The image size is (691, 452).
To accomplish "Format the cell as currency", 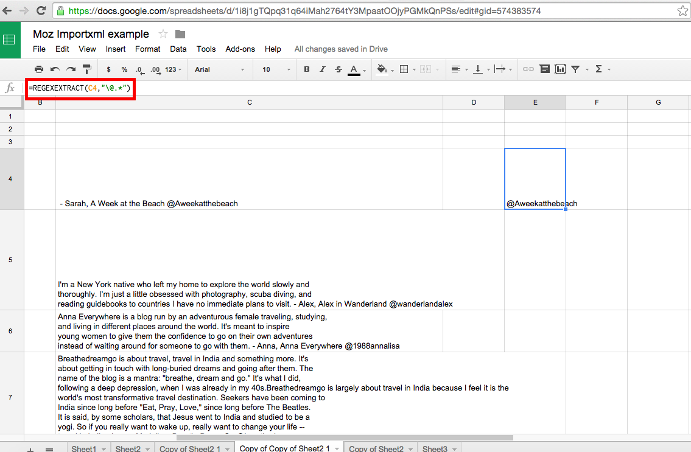I will pyautogui.click(x=108, y=69).
